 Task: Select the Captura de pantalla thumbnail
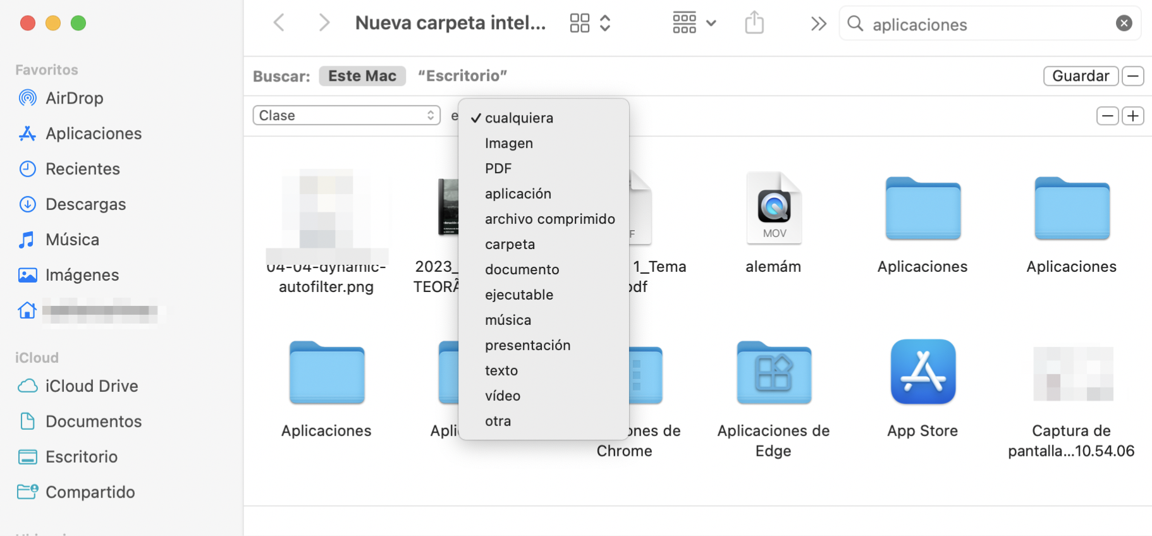tap(1073, 374)
